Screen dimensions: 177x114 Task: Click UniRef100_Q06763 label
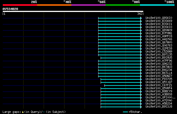159,46
